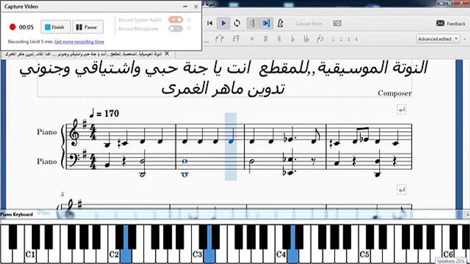Rewind playback to start position

tap(210, 23)
